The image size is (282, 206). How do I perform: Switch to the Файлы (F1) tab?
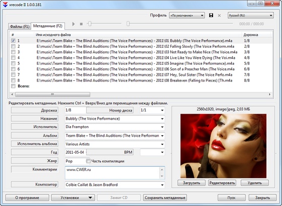(20, 26)
